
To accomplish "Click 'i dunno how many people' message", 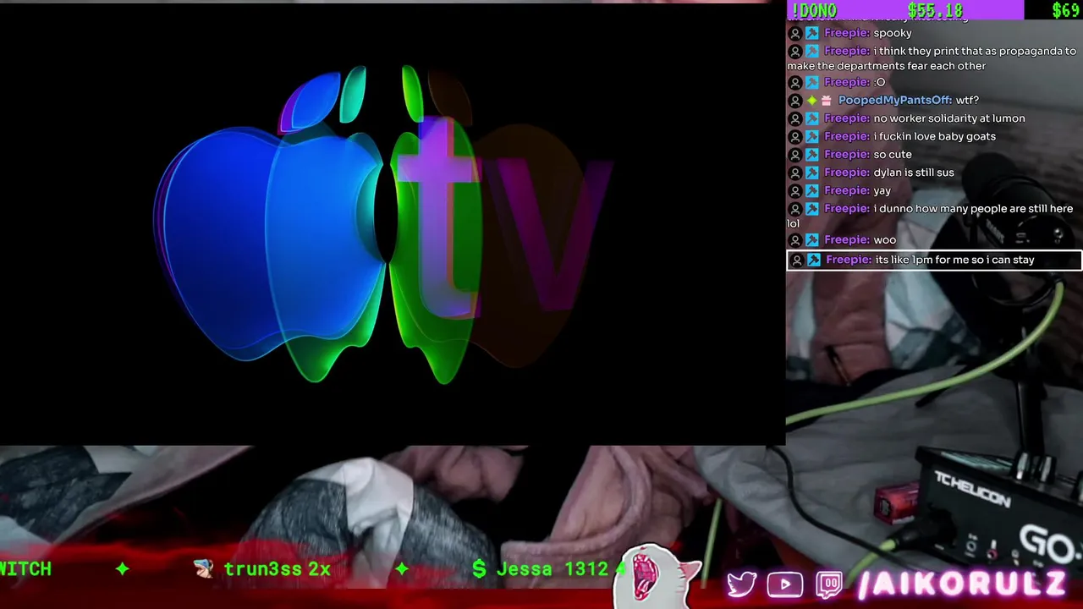I will 931,216.
